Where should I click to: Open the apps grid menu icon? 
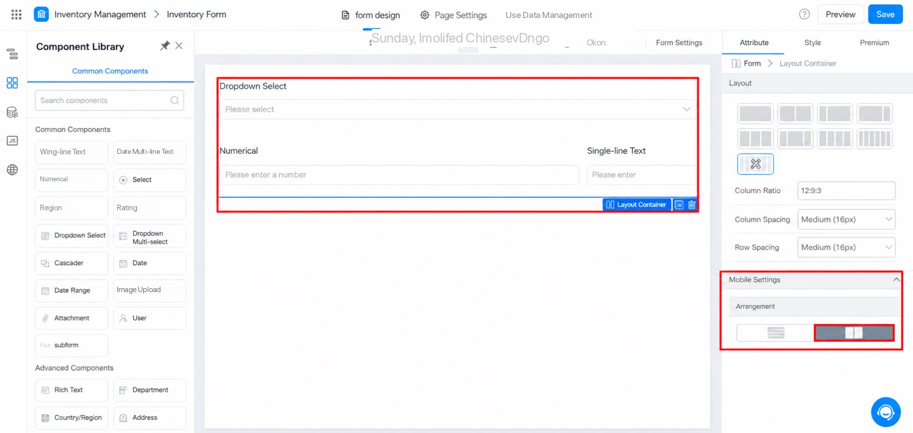coord(16,14)
